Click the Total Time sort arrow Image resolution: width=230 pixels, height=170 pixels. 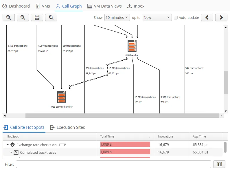pos(149,137)
